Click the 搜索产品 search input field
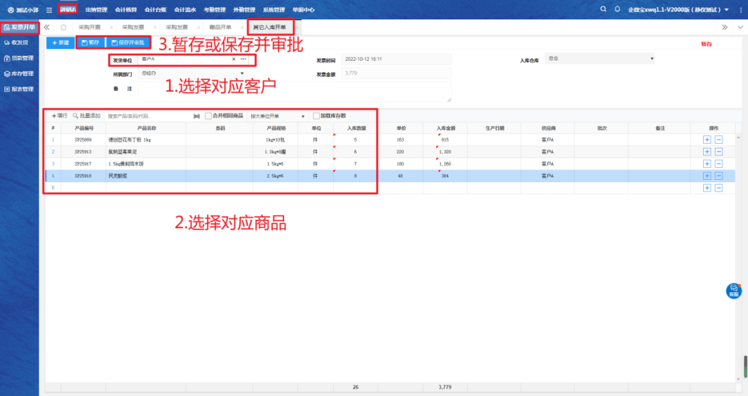This screenshot has height=396, width=748. pyautogui.click(x=147, y=116)
